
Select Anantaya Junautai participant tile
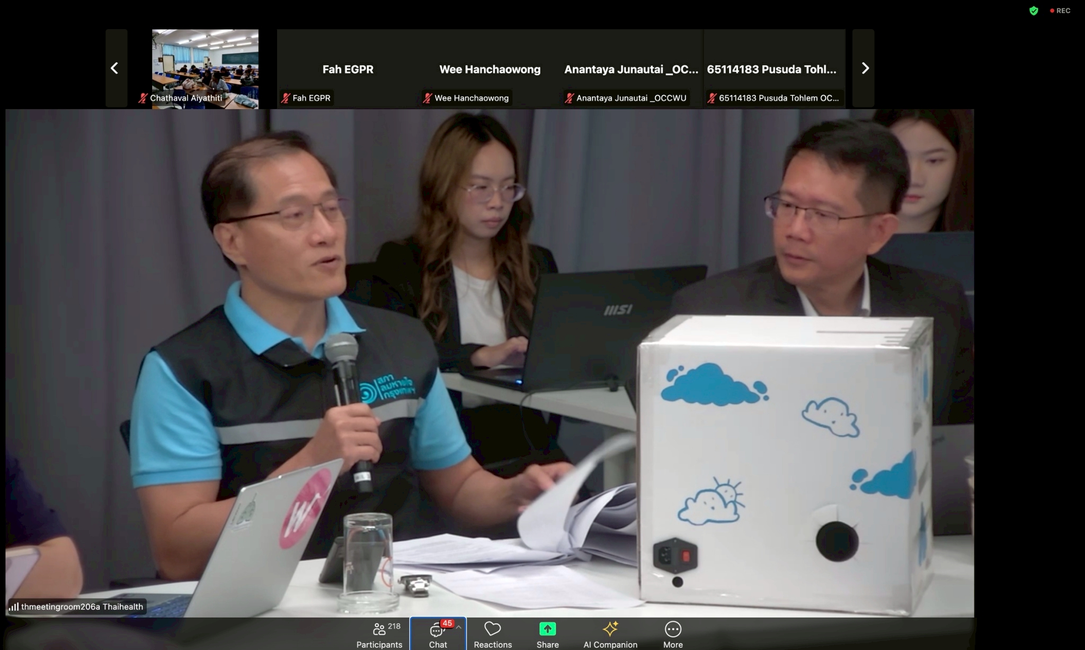coord(631,69)
